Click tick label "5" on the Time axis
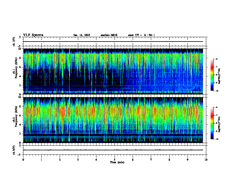 tap(115, 160)
